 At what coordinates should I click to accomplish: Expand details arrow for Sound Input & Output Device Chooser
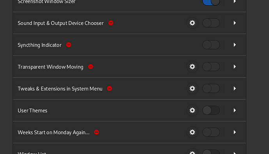(x=235, y=23)
